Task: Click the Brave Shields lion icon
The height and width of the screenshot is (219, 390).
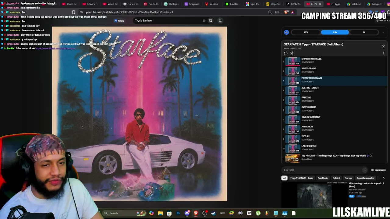Action: coord(286,12)
